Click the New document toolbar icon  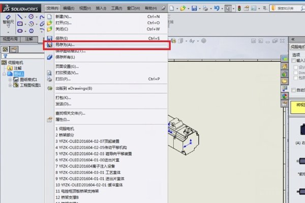tap(172, 8)
